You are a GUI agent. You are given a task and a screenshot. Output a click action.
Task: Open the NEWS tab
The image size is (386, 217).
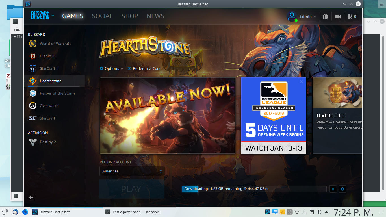coord(155,16)
